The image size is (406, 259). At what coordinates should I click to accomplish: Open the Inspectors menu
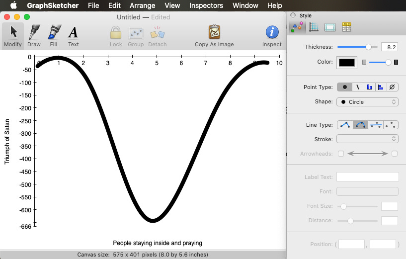click(x=206, y=5)
